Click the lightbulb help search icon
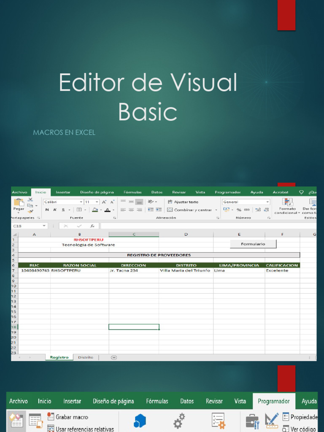The width and height of the screenshot is (324, 432). coord(301,192)
